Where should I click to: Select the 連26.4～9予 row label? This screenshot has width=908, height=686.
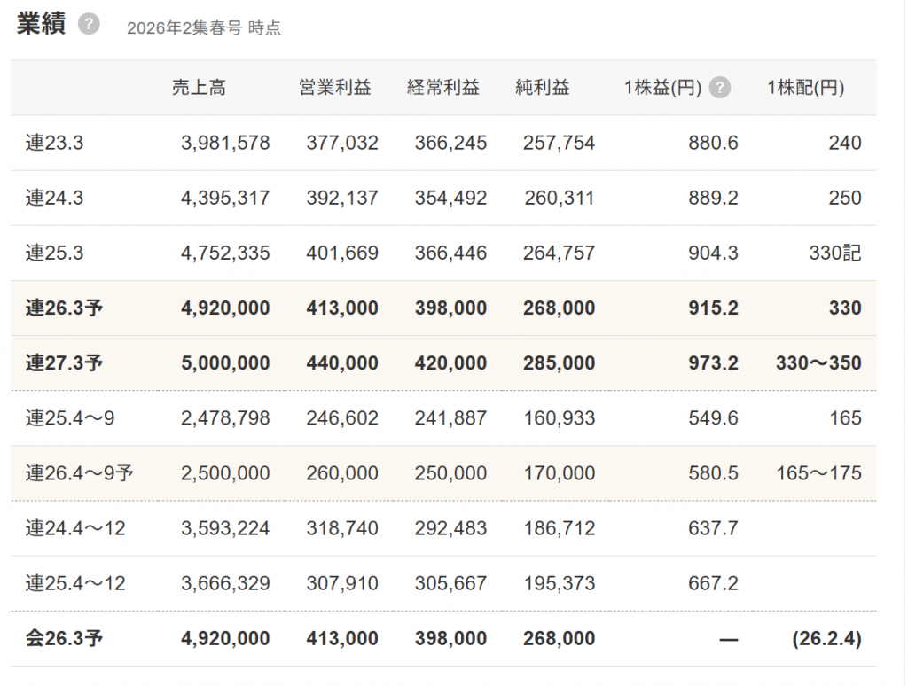click(79, 473)
